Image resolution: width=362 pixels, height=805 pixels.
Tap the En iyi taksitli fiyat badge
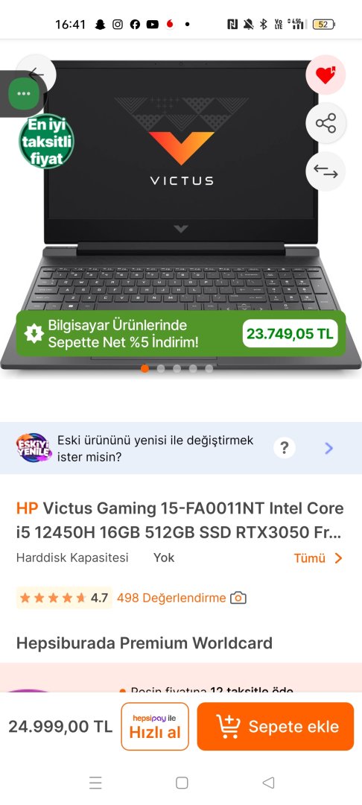47,141
